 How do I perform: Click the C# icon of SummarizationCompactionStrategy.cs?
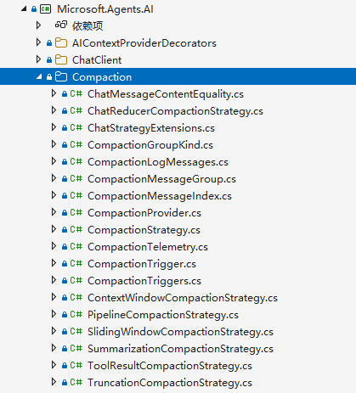pyautogui.click(x=76, y=348)
